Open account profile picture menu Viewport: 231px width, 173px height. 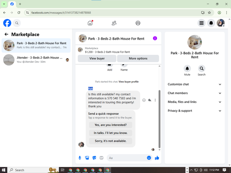pos(221,23)
